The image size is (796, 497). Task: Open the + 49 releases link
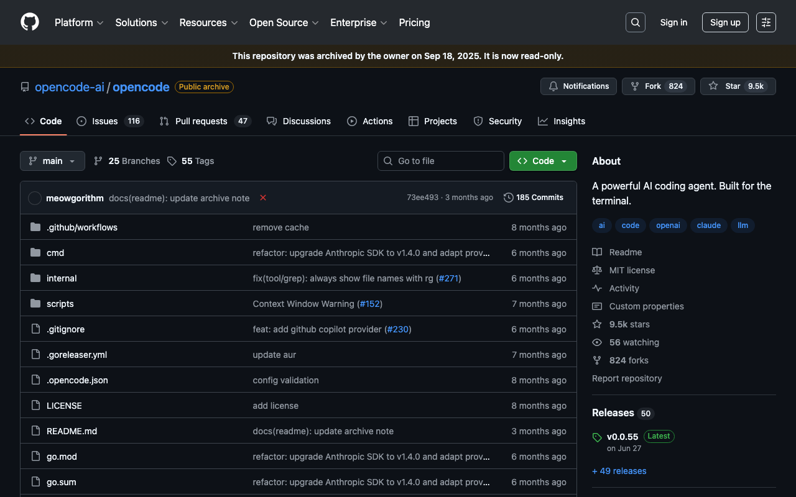(x=619, y=471)
